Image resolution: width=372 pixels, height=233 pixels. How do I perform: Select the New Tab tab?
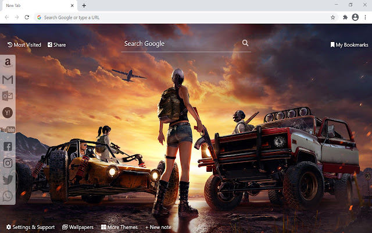click(x=39, y=5)
